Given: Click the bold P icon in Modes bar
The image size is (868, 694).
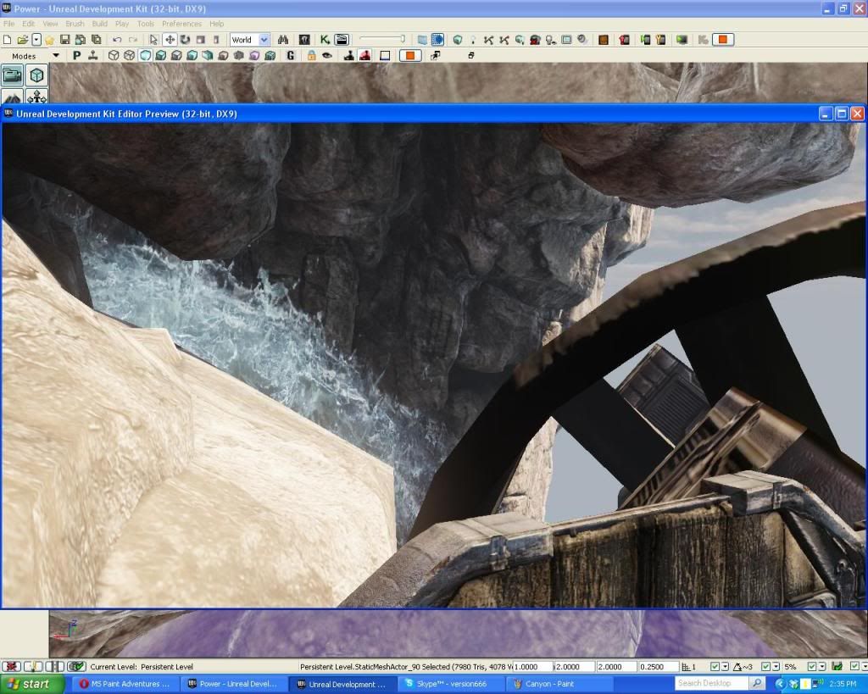Looking at the screenshot, I should [x=76, y=56].
